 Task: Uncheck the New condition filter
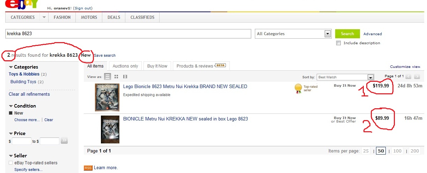[x=11, y=113]
